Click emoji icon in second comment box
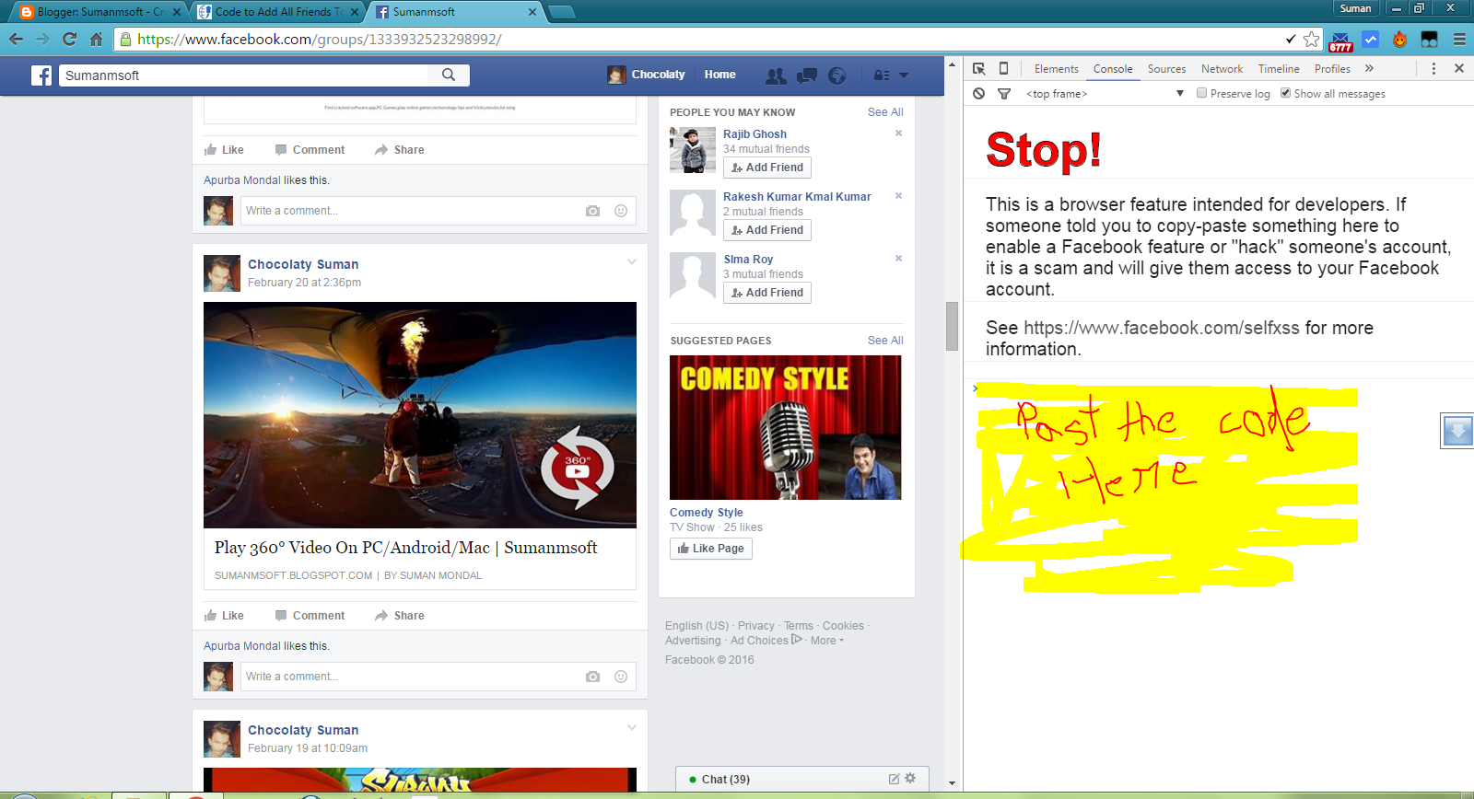Image resolution: width=1474 pixels, height=799 pixels. click(x=621, y=677)
